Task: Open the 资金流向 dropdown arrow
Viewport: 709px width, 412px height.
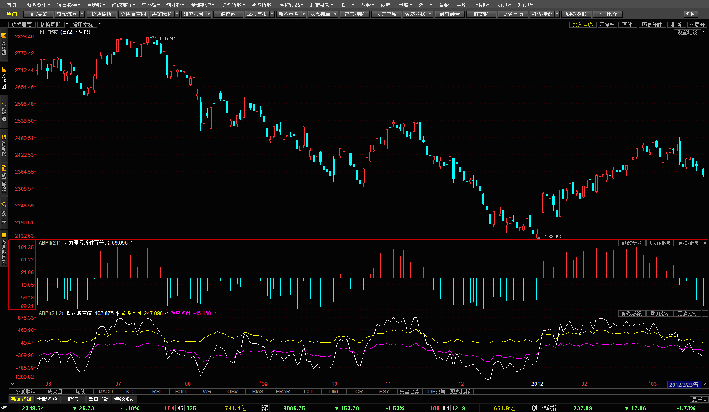Action: pyautogui.click(x=82, y=14)
